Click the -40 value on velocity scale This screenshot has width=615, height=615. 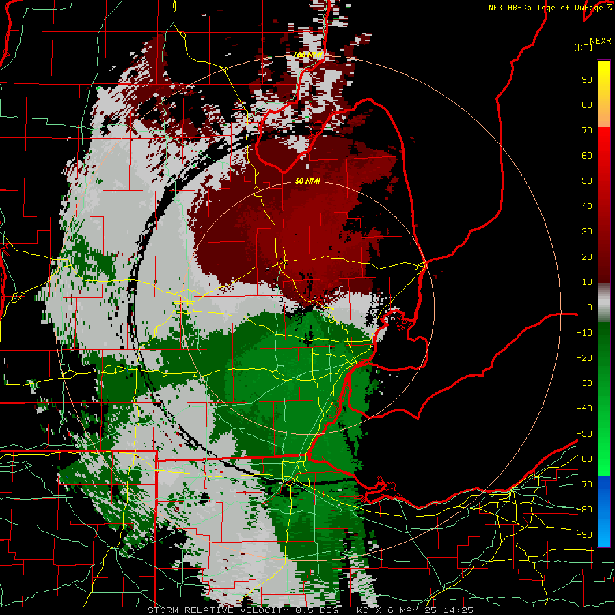click(584, 409)
